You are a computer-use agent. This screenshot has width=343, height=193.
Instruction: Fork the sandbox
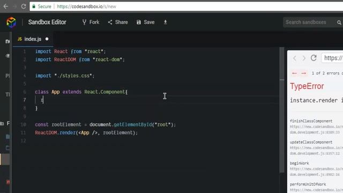pos(91,22)
